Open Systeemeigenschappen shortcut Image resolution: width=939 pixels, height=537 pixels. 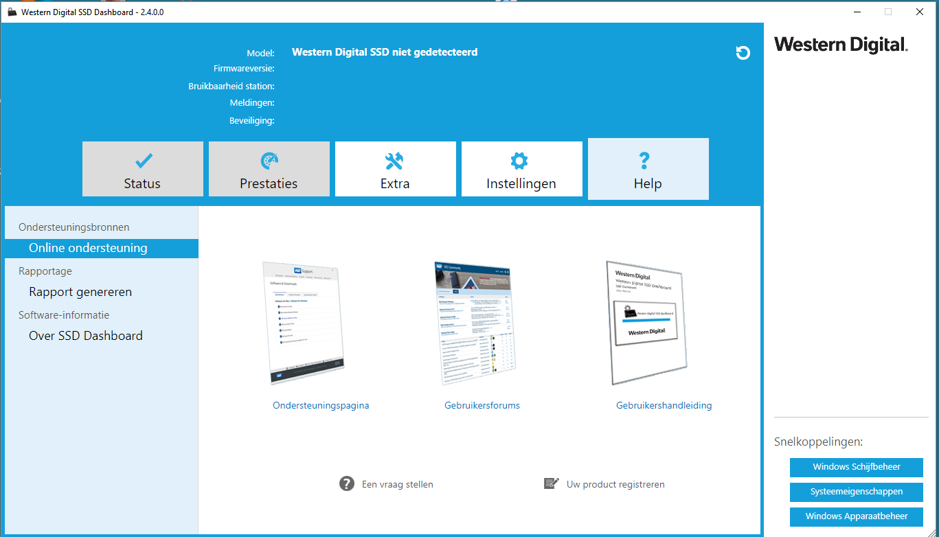857,492
